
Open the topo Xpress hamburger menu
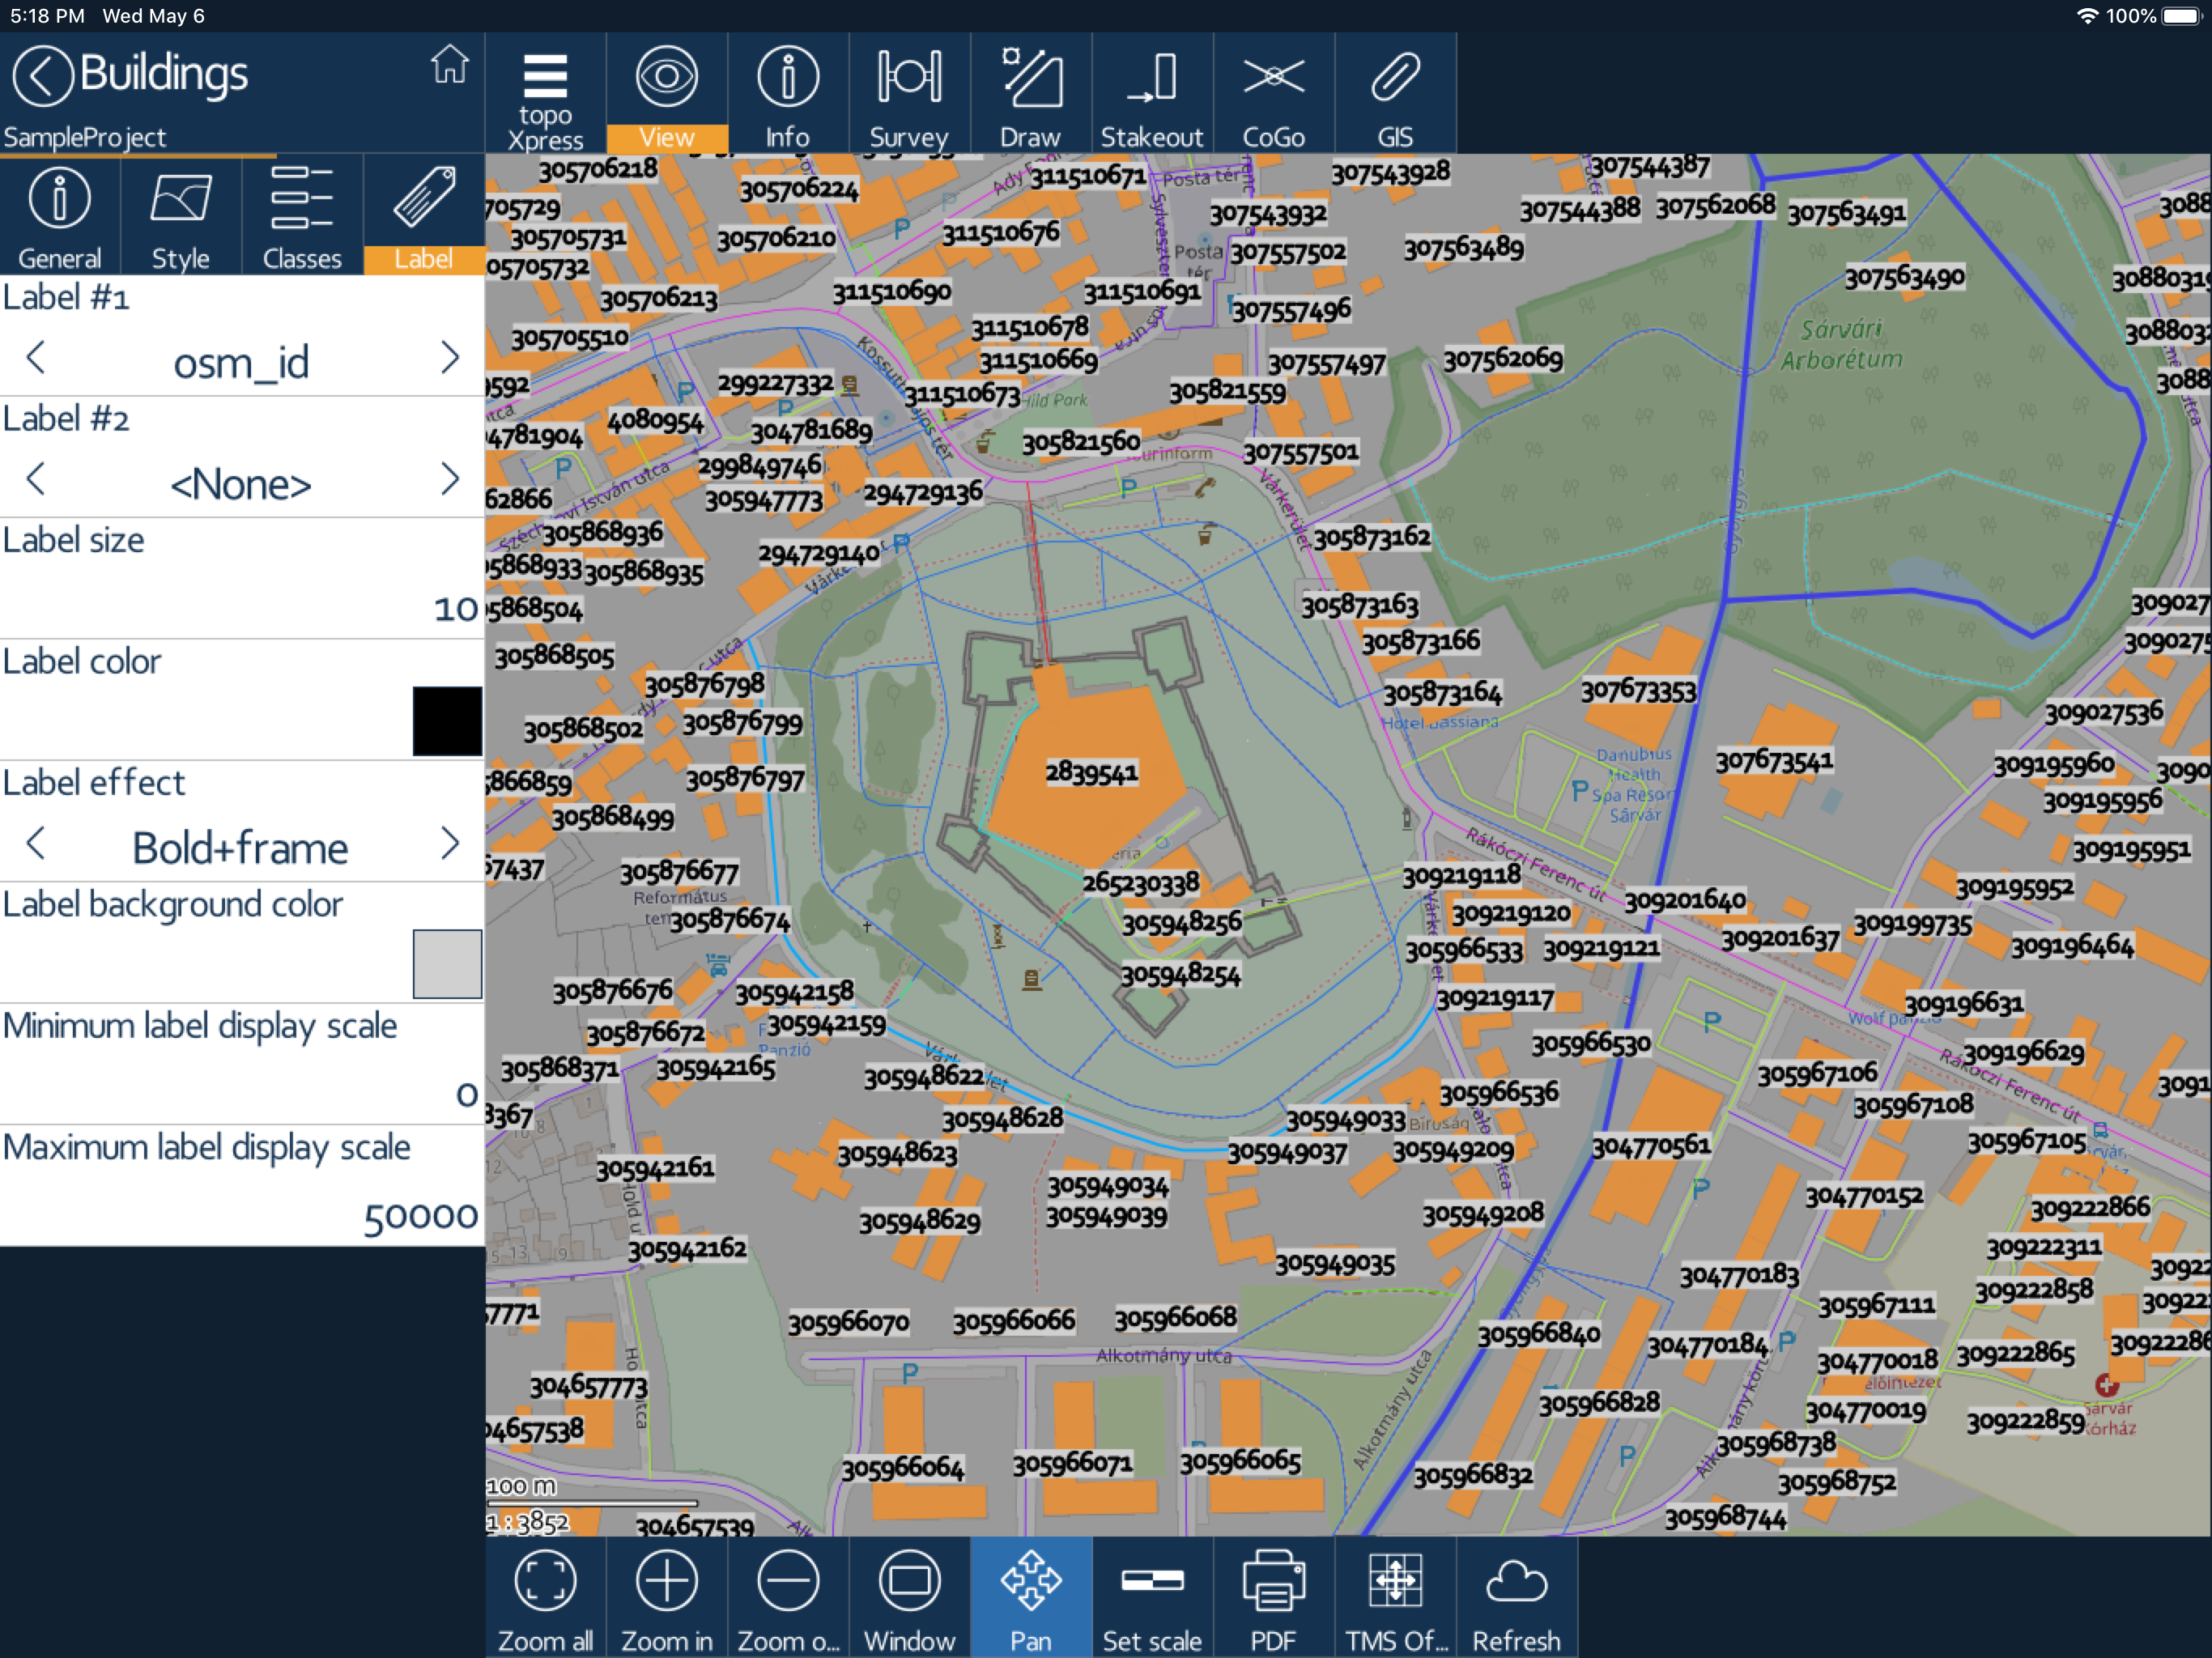point(545,93)
